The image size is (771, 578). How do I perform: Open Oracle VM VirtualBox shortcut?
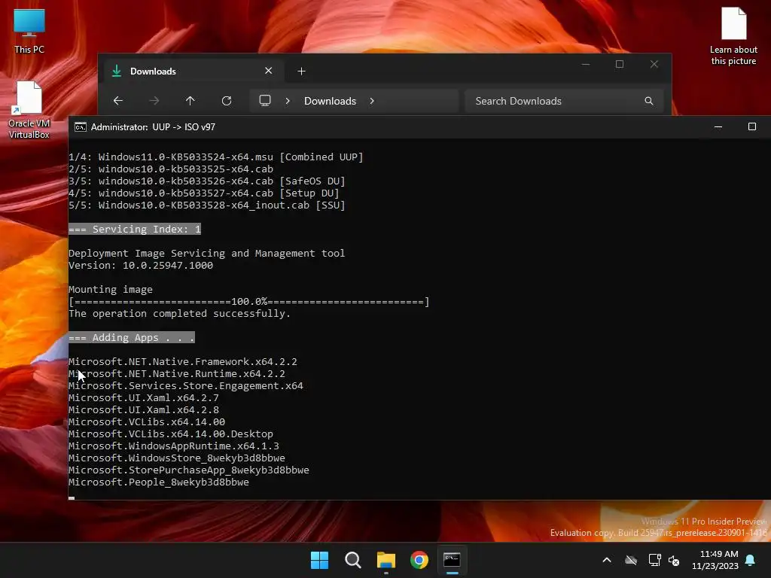pyautogui.click(x=29, y=110)
